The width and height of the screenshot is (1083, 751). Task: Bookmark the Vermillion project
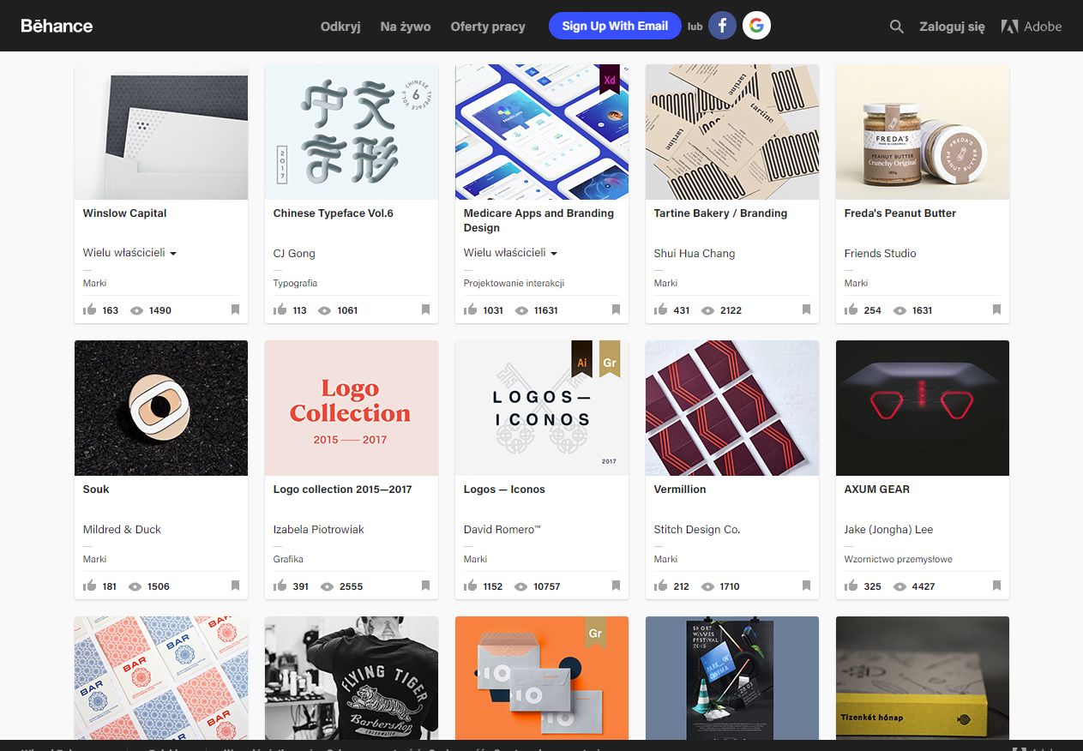(806, 586)
